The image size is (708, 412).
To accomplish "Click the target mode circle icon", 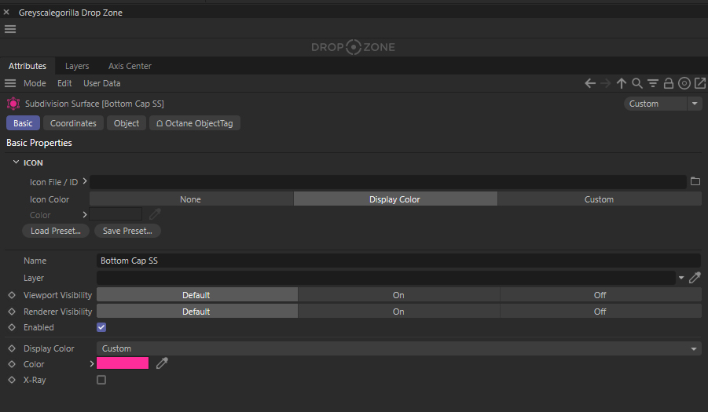I will click(684, 83).
